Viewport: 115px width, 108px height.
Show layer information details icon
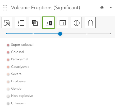[x=76, y=23]
